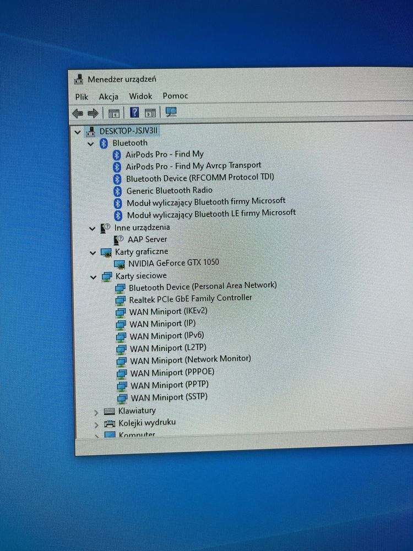Select Bluetooth Device (RFCOMM Protocol TDI)
The image size is (413, 551).
(200, 178)
